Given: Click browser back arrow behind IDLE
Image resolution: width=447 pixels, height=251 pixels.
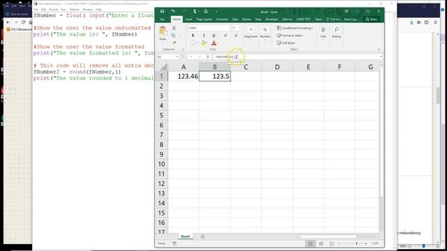Looking at the screenshot, I should tap(8, 22).
